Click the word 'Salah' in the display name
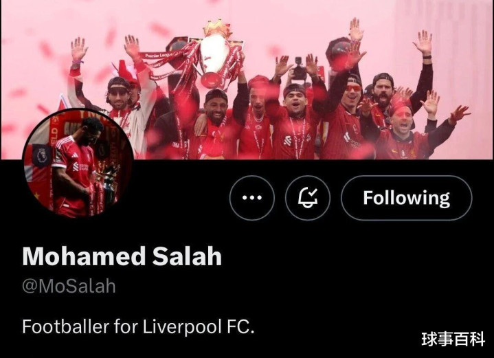Screen dimensions: 494x358 pos(187,256)
